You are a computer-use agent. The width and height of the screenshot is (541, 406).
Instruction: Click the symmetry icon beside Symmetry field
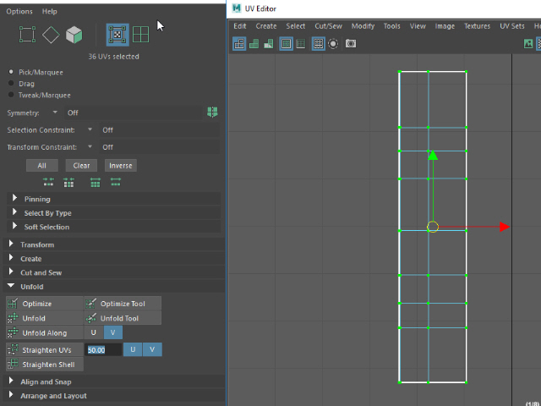click(x=212, y=112)
